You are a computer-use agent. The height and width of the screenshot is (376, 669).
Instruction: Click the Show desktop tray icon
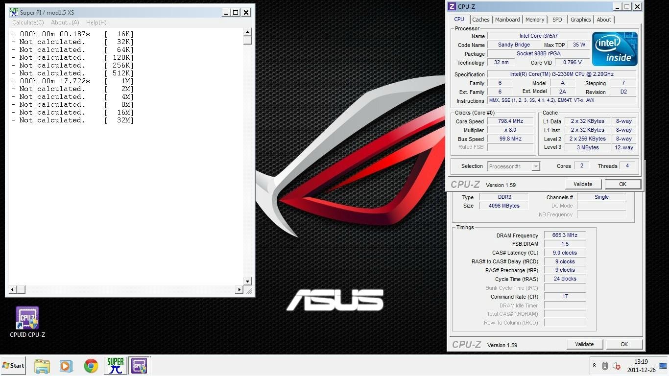(x=663, y=366)
